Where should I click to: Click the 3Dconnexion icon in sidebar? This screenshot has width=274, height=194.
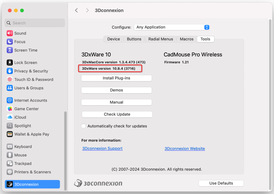pyautogui.click(x=10, y=184)
